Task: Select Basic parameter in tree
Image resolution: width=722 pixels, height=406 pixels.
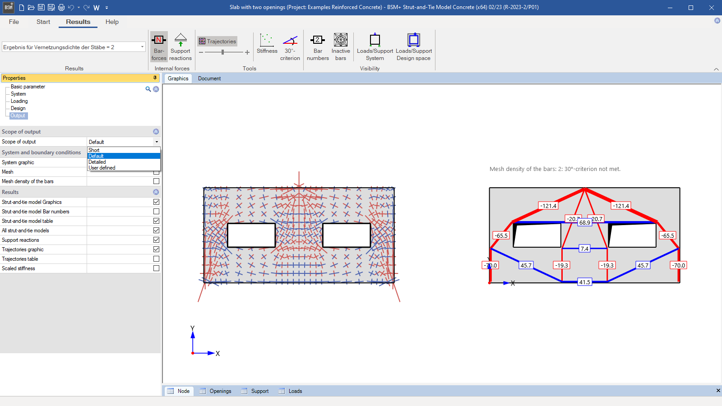Action: [28, 87]
